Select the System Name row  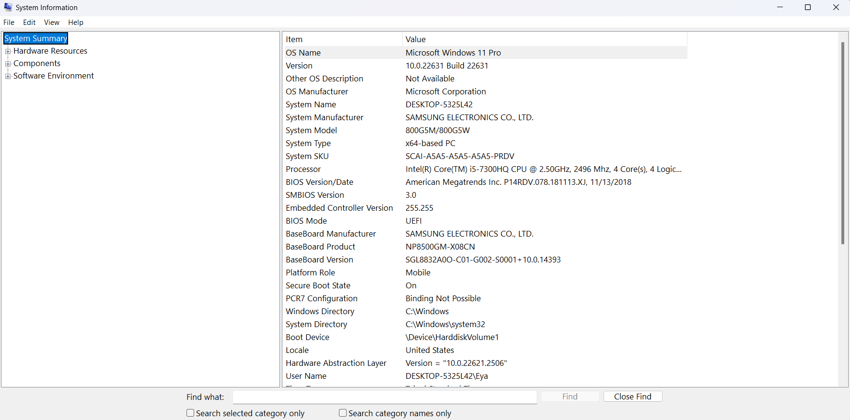(485, 104)
